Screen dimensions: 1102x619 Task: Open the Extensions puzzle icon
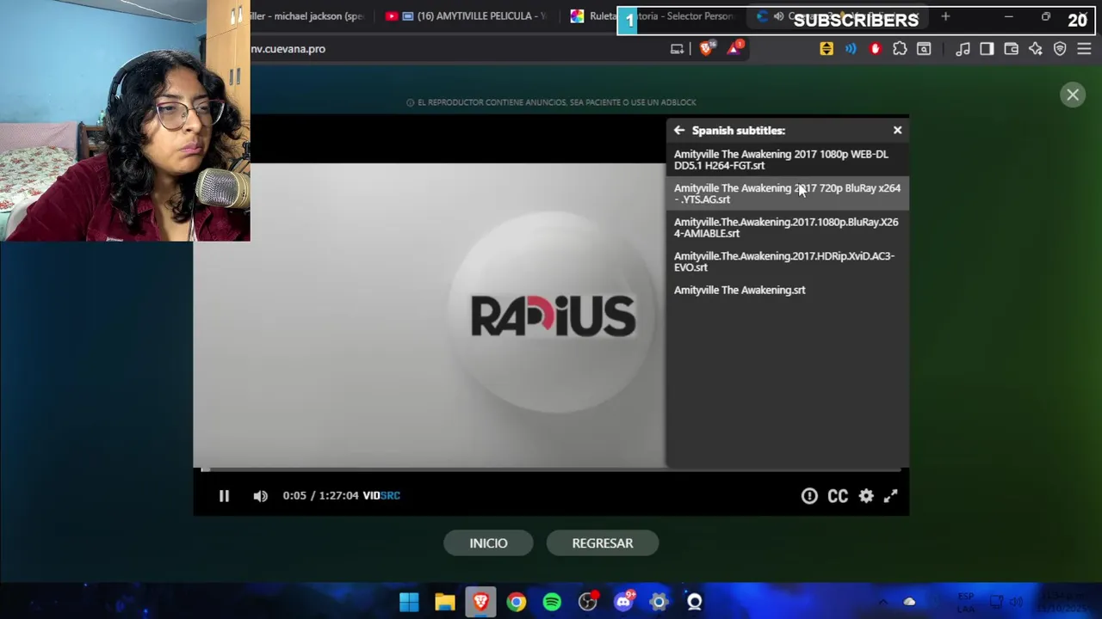click(x=900, y=49)
